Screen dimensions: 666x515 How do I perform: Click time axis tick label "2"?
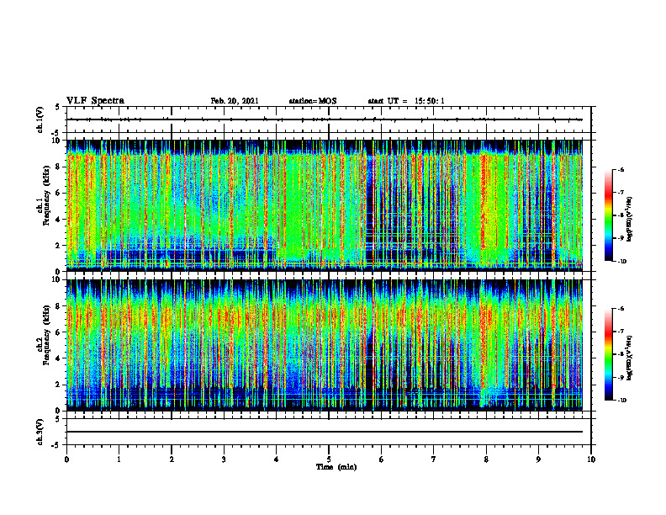click(x=172, y=459)
